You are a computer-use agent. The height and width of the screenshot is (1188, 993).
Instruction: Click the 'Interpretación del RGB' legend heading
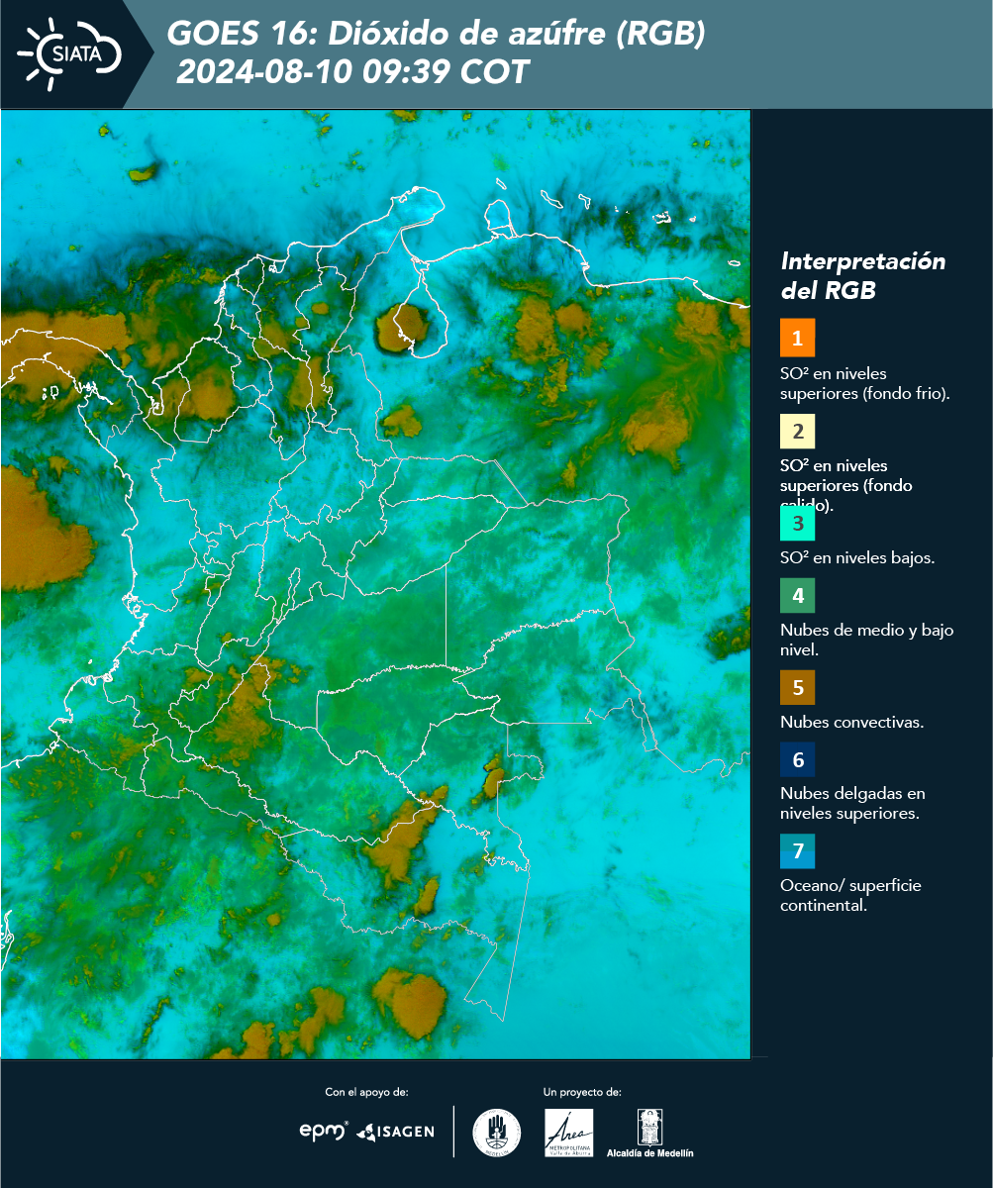[x=863, y=276]
